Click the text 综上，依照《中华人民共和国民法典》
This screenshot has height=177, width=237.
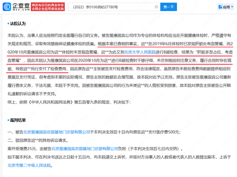(x=41, y=102)
